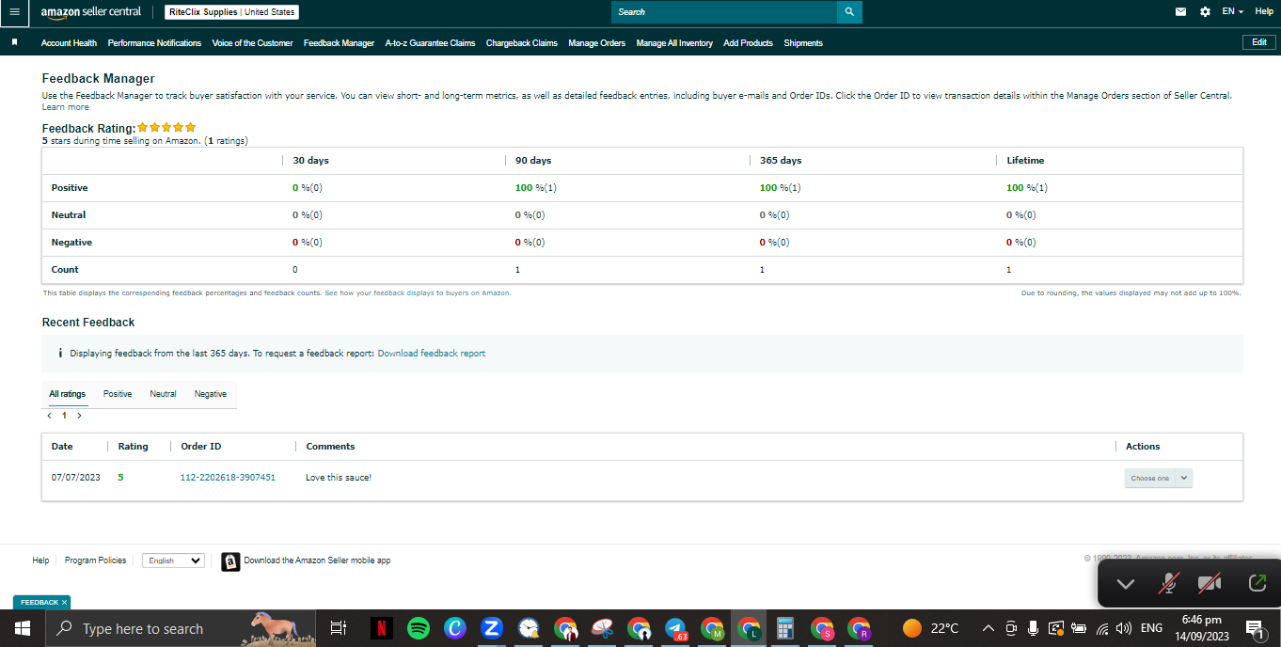Open A-to-z Guarantee Claims
Image resolution: width=1281 pixels, height=647 pixels.
[430, 43]
